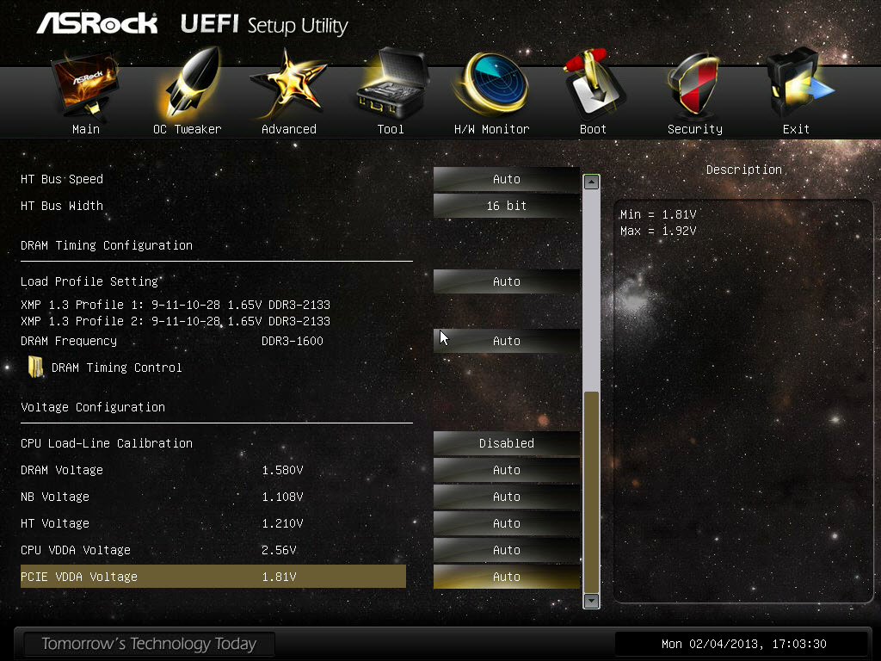
Task: Click the DRAM Timing Configuration heading
Action: 107,245
